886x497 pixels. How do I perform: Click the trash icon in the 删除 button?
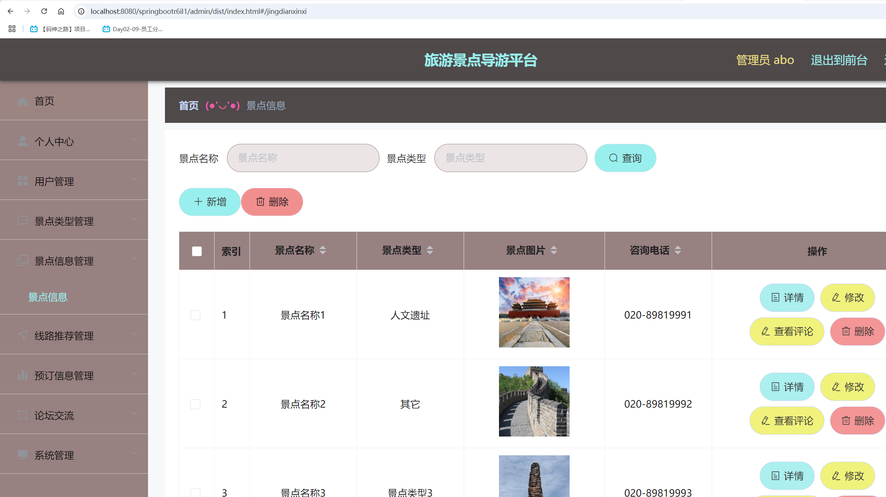[260, 202]
